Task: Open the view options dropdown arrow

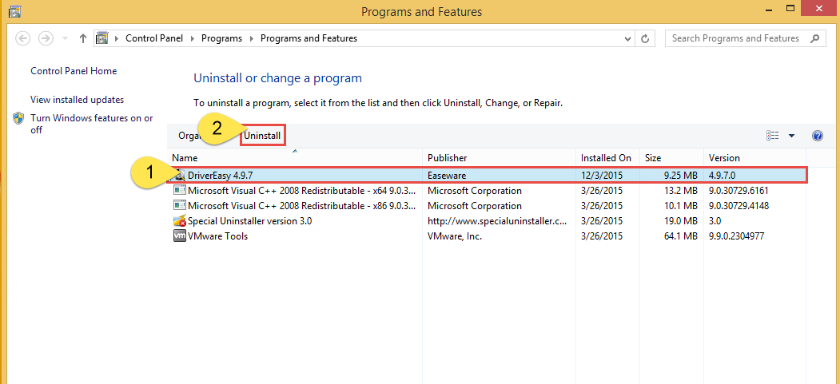Action: tap(791, 136)
